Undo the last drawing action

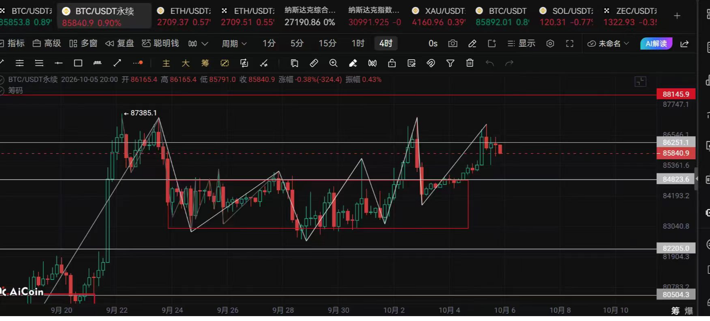click(x=490, y=63)
